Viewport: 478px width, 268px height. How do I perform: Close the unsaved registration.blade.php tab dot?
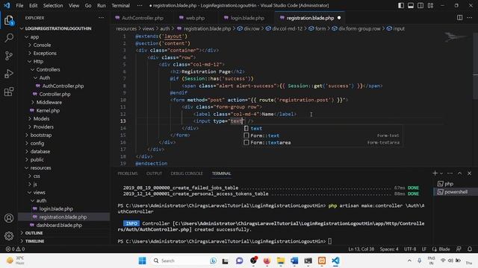pyautogui.click(x=339, y=18)
